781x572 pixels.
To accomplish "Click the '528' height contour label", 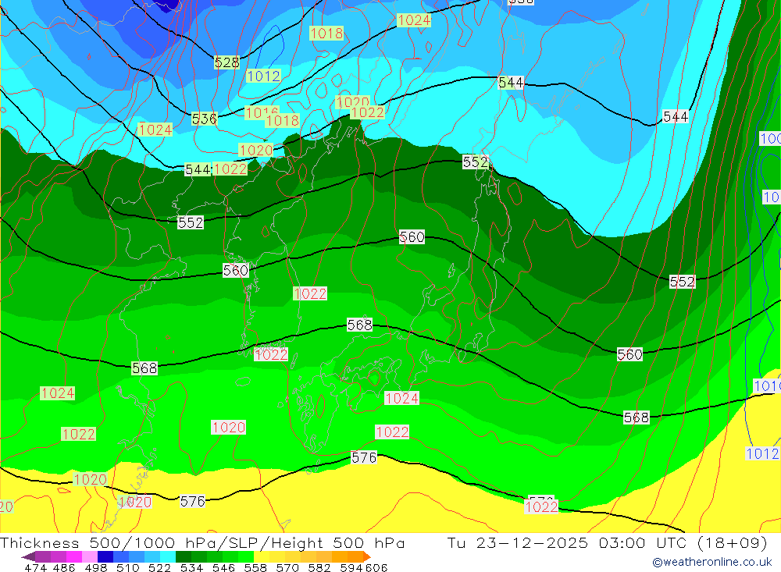I will 226,62.
